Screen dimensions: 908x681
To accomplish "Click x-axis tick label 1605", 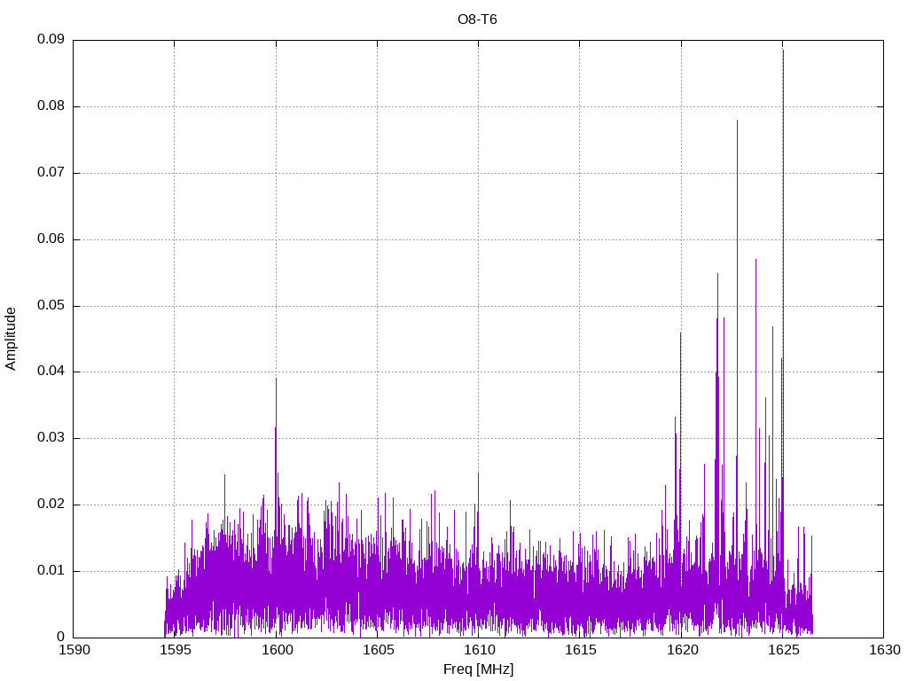I will pyautogui.click(x=378, y=650).
